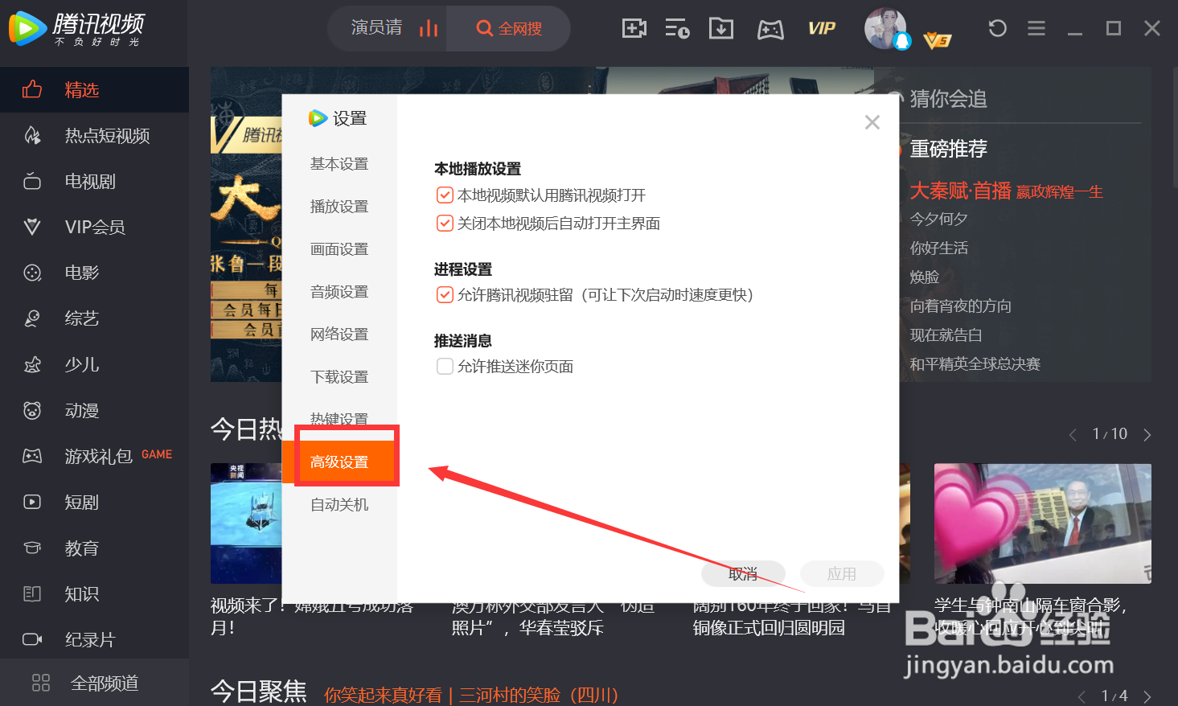The height and width of the screenshot is (706, 1178).
Task: Click the 教育 graduation cap icon
Action: click(32, 548)
